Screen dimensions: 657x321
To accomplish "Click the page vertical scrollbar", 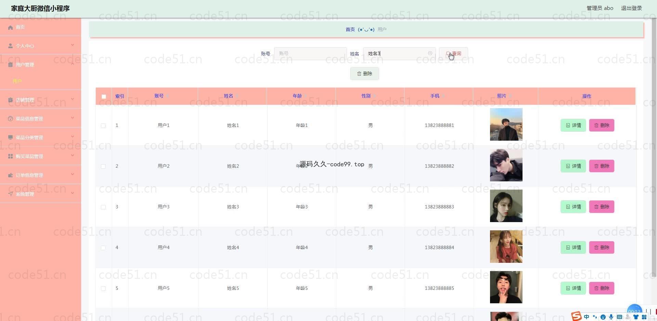I will [654, 147].
